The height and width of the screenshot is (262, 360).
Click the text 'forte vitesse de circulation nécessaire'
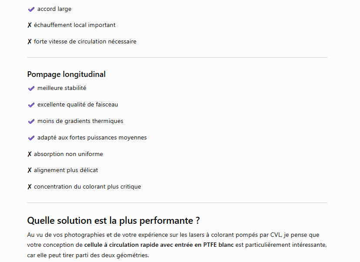pos(85,42)
